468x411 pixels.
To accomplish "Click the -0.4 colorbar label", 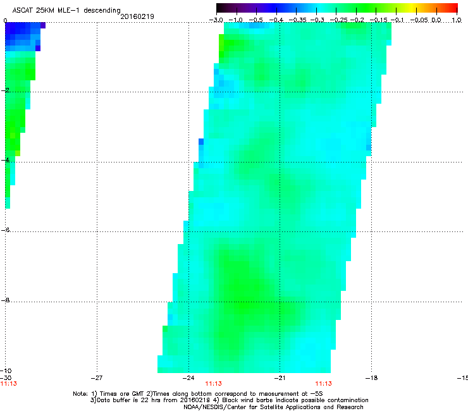I will [x=276, y=20].
